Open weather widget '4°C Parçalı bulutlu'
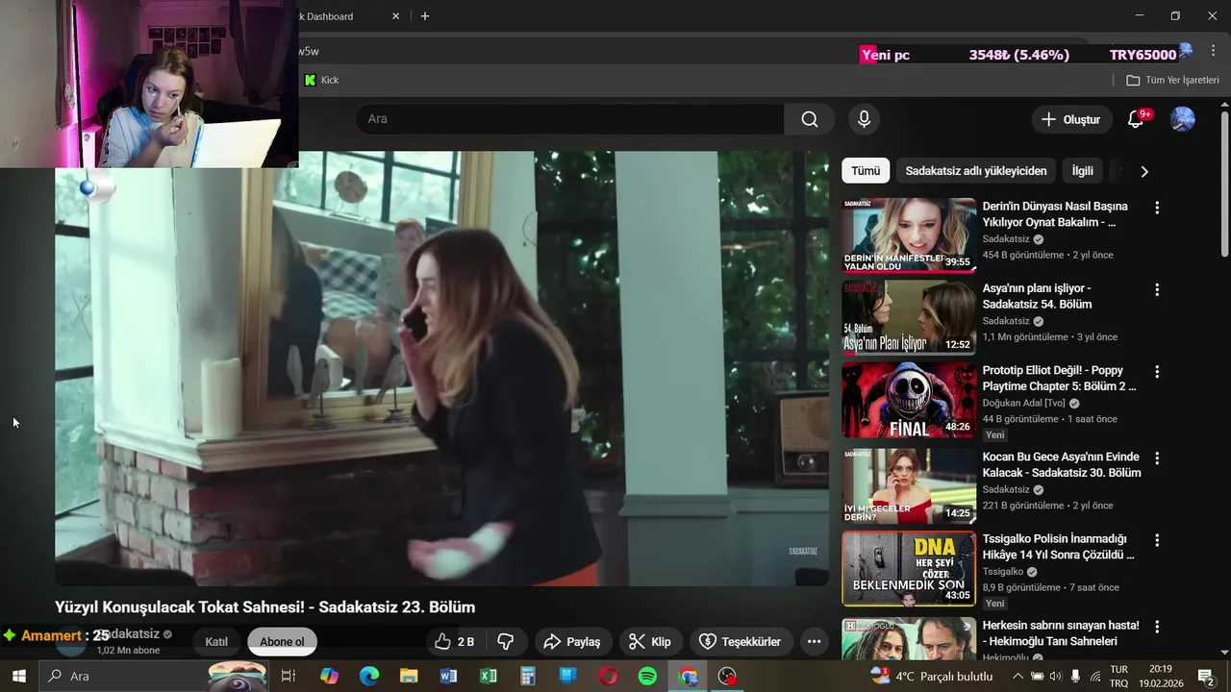 (931, 676)
